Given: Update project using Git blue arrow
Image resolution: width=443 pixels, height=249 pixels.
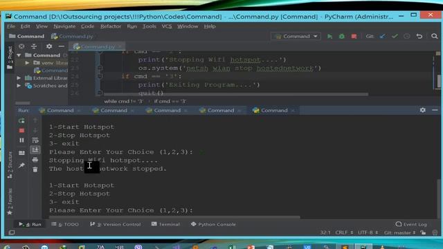Looking at the screenshot, I should [x=383, y=37].
